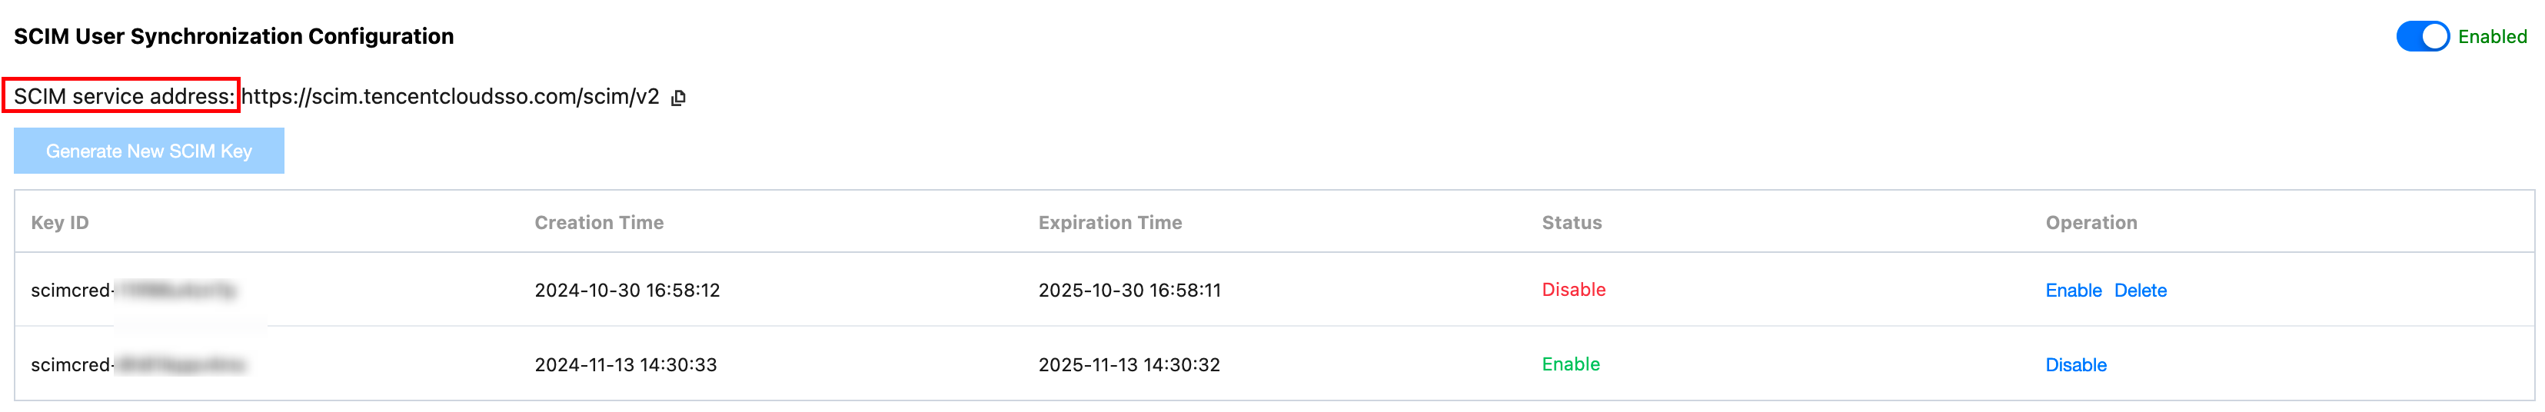The image size is (2545, 412).
Task: Click creation time 2024-10-30 16:58:12
Action: click(x=627, y=291)
